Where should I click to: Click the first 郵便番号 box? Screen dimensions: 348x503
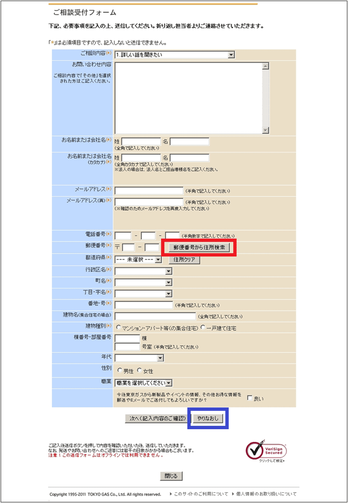[128, 247]
